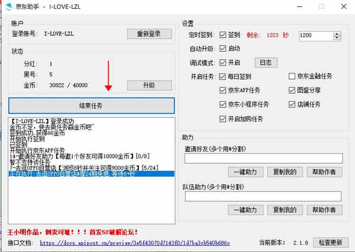Minimize the 京东助手 window
The width and height of the screenshot is (355, 252).
300,7
